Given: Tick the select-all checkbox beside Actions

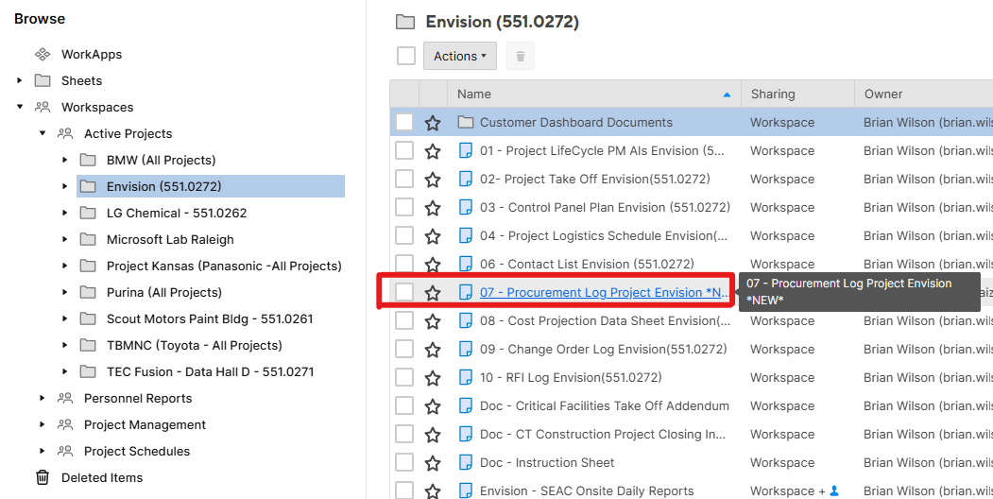Looking at the screenshot, I should [x=406, y=57].
